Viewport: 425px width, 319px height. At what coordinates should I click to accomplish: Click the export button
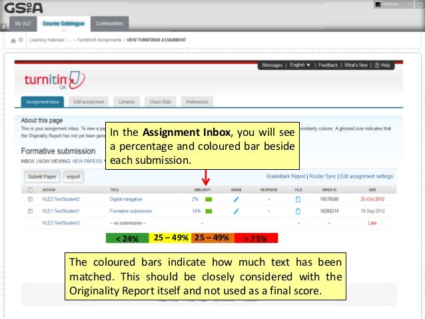click(73, 176)
